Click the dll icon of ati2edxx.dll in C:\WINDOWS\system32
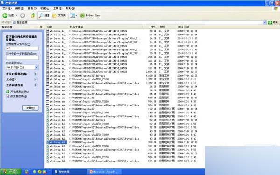The width and height of the screenshot is (280, 175). (x=48, y=131)
